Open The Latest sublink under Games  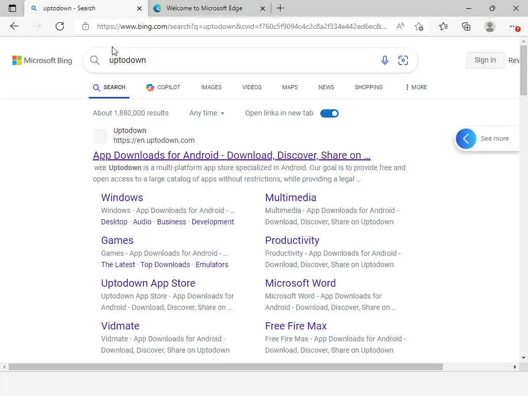click(x=118, y=265)
